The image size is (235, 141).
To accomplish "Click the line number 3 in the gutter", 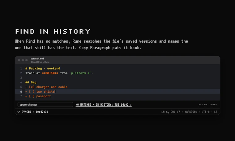I will point(21,78).
